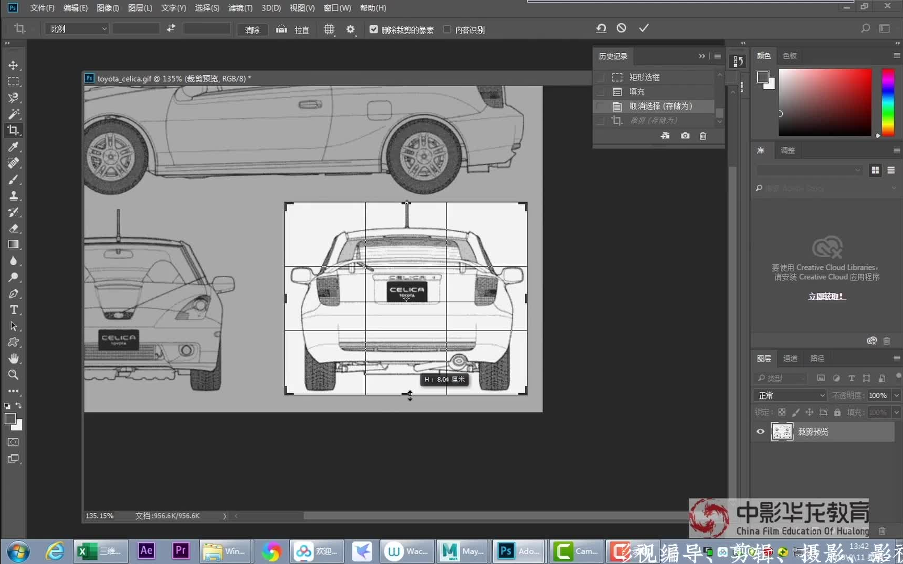Switch to the 路径 tab
The width and height of the screenshot is (903, 564).
[x=817, y=358]
